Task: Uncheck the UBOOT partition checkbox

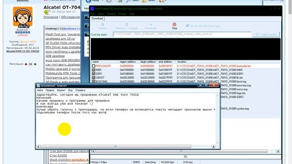Action: [x=94, y=77]
